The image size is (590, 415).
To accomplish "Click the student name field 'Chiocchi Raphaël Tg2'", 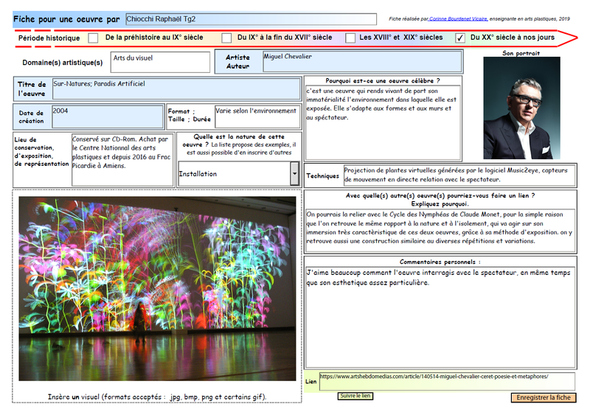I will point(251,18).
